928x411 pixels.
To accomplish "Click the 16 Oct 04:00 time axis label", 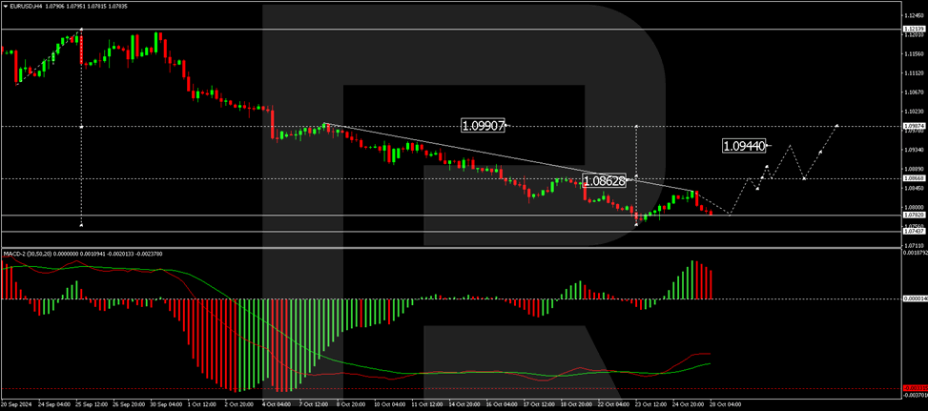I will (x=500, y=404).
